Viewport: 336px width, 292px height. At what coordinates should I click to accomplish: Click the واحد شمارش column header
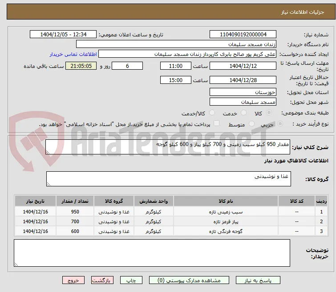pyautogui.click(x=154, y=201)
